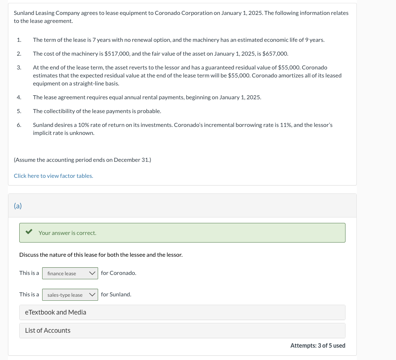Click the chevron arrow beside sales-type lease

92,295
